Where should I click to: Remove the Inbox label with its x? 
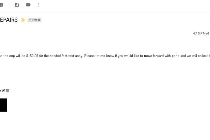tap(39, 20)
